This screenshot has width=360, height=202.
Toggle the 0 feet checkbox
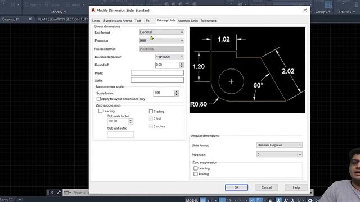[x=151, y=118]
